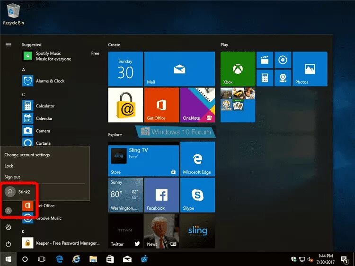The width and height of the screenshot is (355, 266).
Task: Open Calendar from app list
Action: point(61,118)
